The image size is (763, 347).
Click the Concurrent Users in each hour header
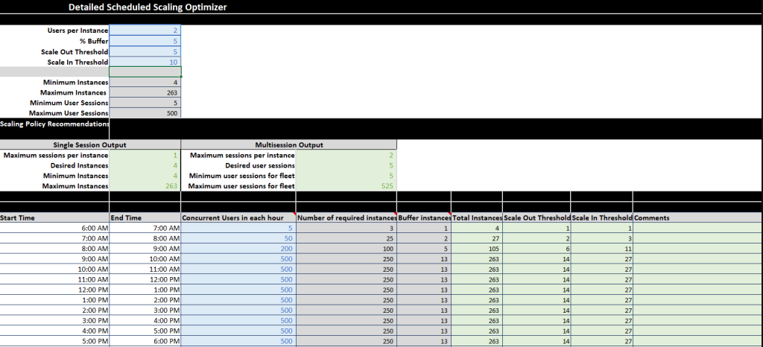[x=238, y=217]
